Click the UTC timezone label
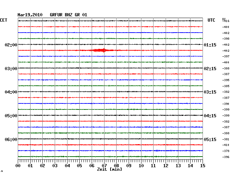Screen dimensions: 231x175 pos(211,20)
